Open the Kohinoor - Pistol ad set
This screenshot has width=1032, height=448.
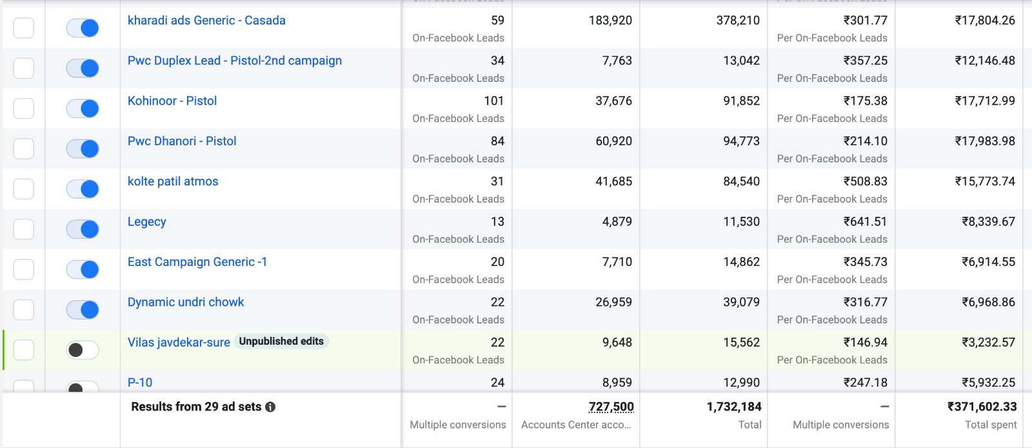click(x=172, y=101)
